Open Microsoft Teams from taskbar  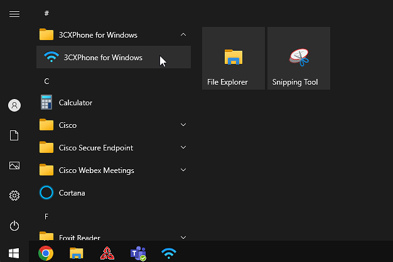(138, 253)
